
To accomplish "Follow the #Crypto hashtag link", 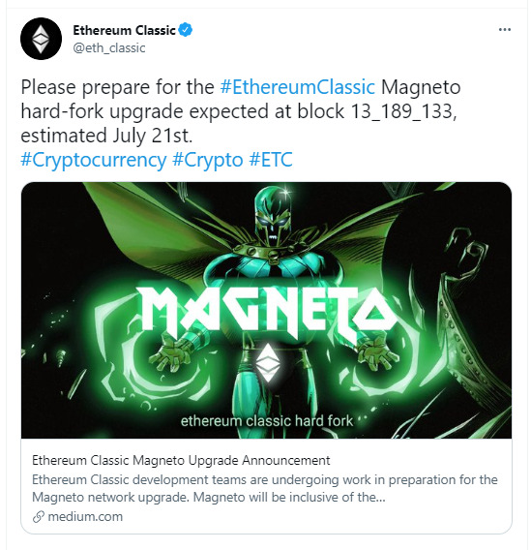I will (208, 160).
